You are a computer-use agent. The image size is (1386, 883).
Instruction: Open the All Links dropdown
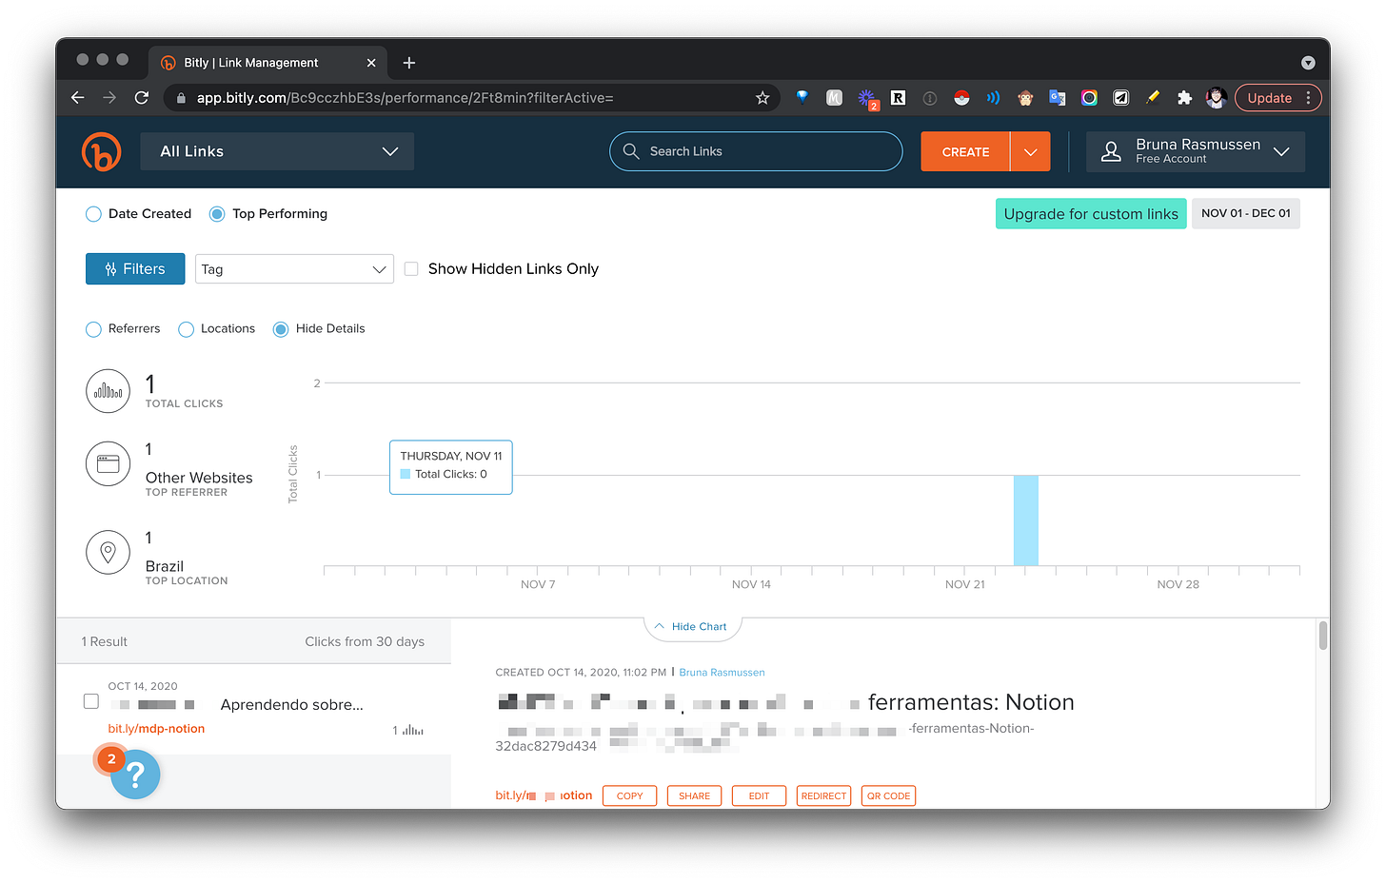[x=277, y=151]
